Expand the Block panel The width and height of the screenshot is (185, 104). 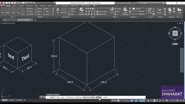(115, 17)
